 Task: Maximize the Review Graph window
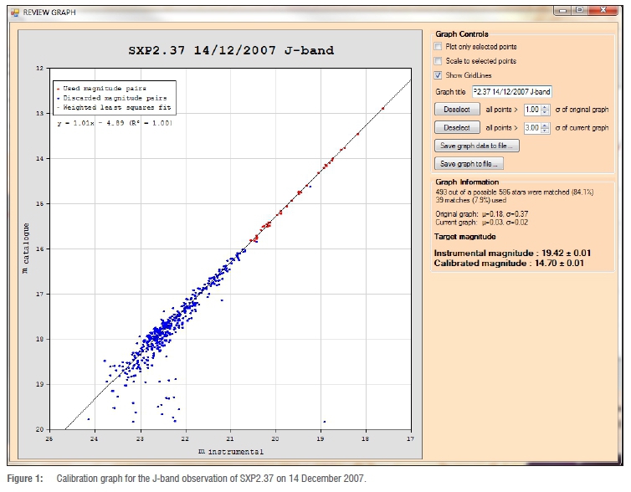tap(579, 9)
